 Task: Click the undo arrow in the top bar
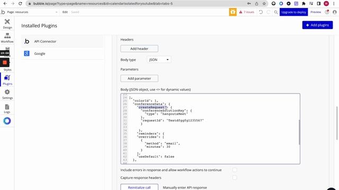click(x=261, y=12)
